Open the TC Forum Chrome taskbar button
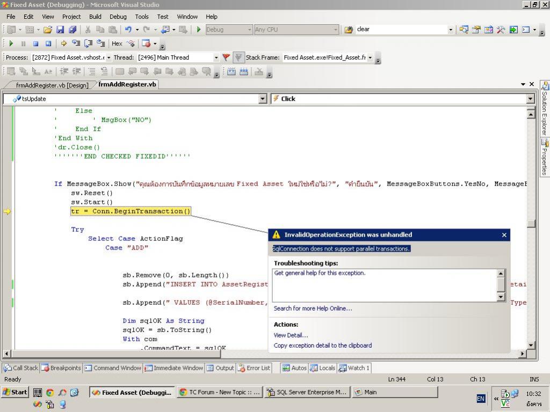Image resolution: width=550 pixels, height=412 pixels. point(220,392)
